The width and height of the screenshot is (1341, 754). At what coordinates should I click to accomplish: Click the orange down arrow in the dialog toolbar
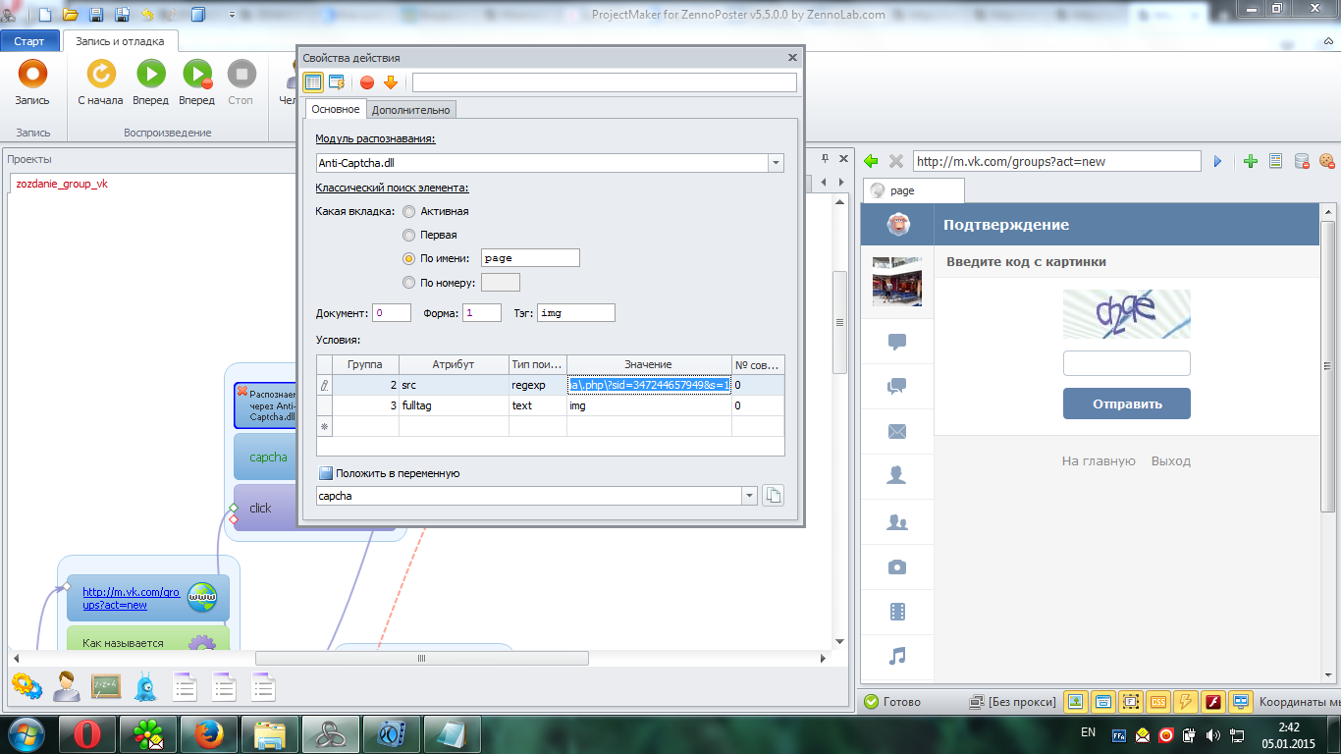391,82
